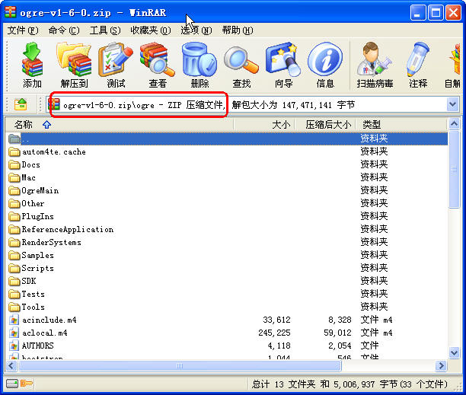Open the Comment (注释) pencil icon
The width and height of the screenshot is (466, 395).
(418, 59)
